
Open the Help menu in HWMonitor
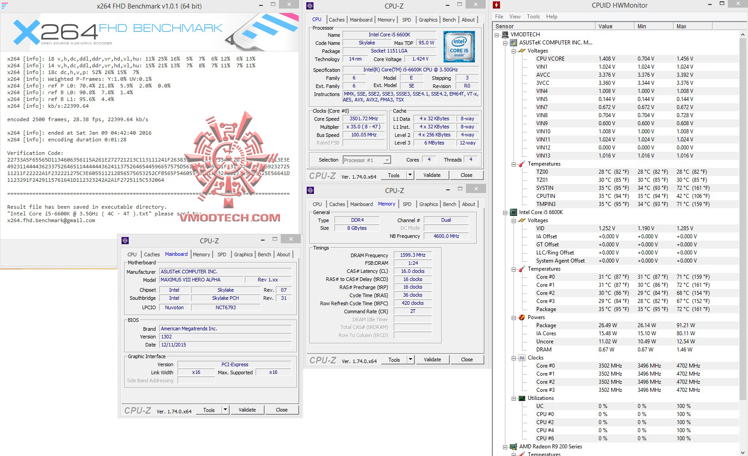point(552,17)
